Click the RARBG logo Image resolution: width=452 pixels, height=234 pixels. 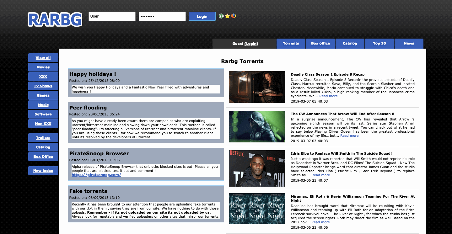(55, 19)
